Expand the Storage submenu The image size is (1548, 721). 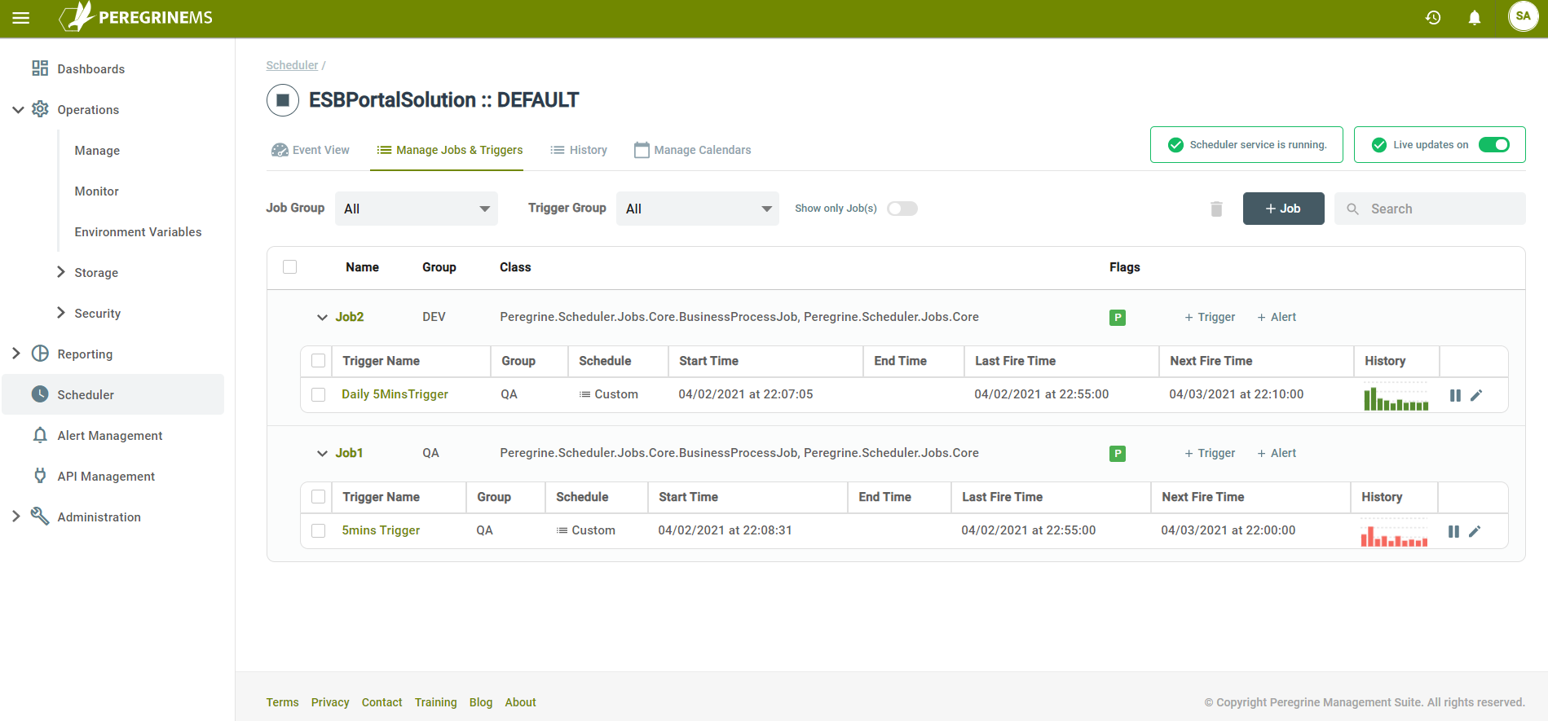(x=61, y=272)
